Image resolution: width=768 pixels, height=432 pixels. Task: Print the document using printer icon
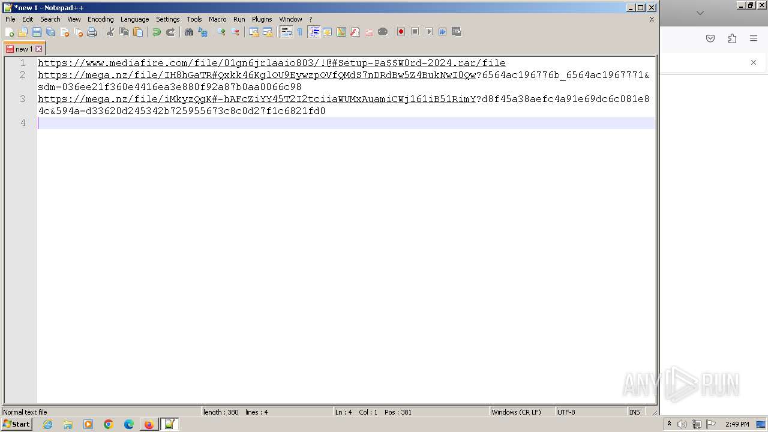[92, 32]
